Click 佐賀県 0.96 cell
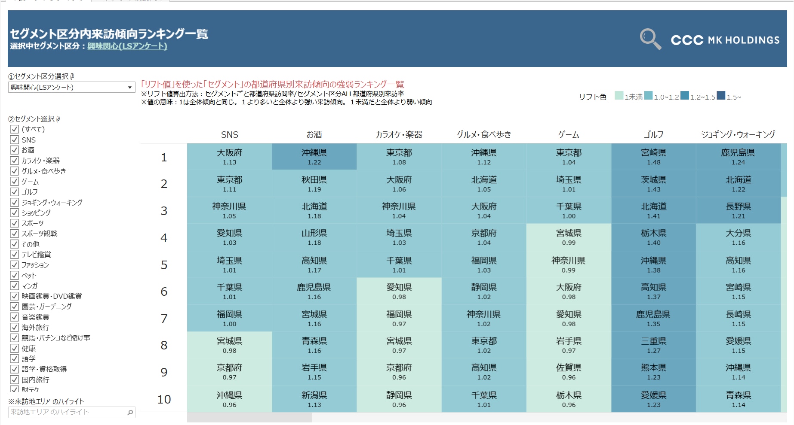The height and width of the screenshot is (425, 794). [569, 372]
